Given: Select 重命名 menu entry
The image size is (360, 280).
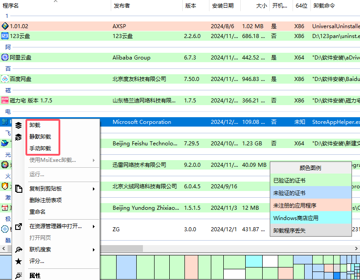Looking at the screenshot, I should point(38,212).
